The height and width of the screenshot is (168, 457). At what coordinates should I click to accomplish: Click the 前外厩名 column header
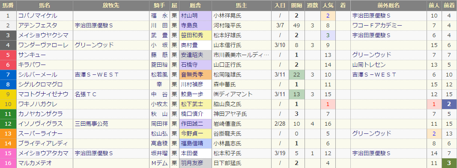(388, 6)
